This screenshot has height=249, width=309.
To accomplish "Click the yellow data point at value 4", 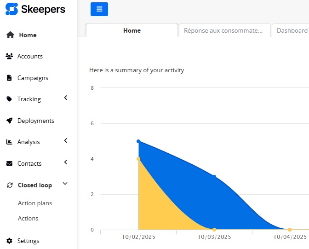I will [138, 159].
